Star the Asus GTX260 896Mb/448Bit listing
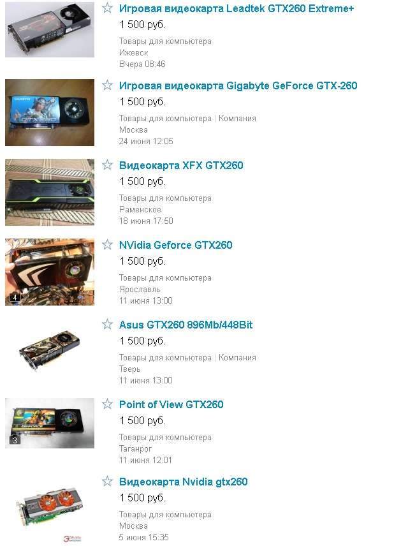The height and width of the screenshot is (546, 408). click(x=107, y=324)
